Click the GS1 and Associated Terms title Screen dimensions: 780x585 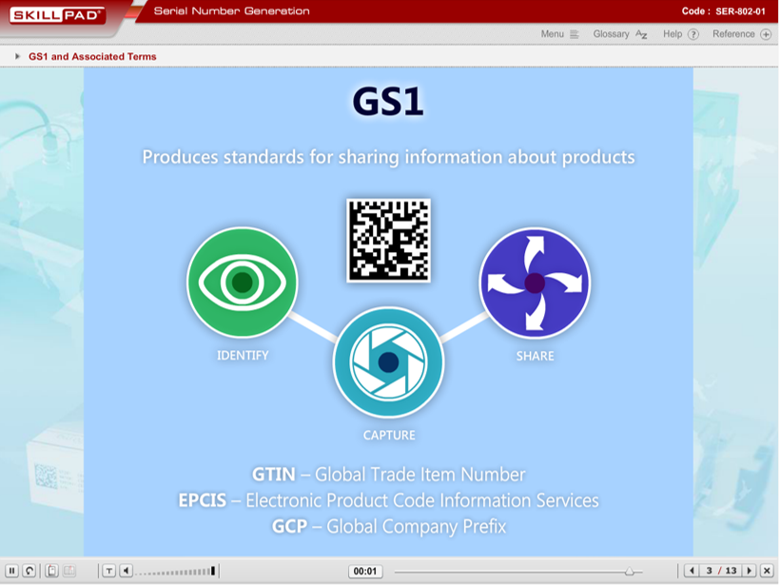click(92, 56)
